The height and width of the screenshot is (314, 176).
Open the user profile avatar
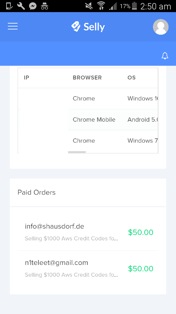pyautogui.click(x=161, y=27)
